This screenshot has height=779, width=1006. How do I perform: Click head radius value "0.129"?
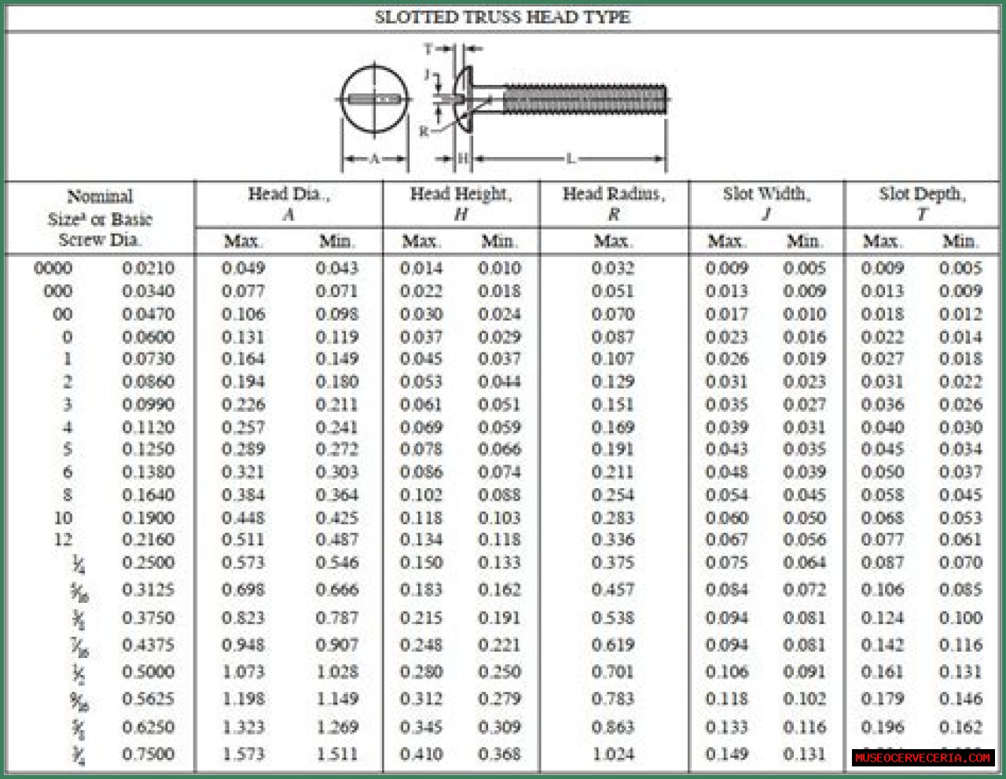(x=613, y=382)
